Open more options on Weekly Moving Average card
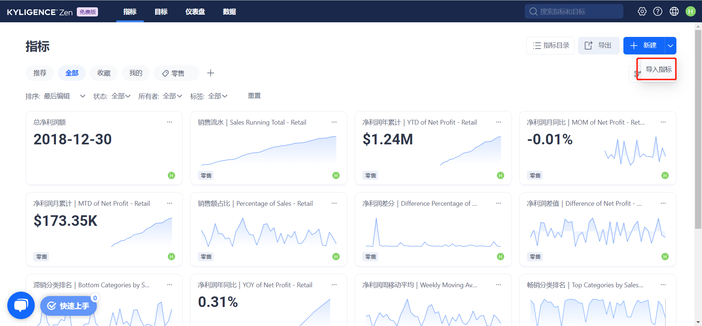The image size is (702, 326). point(499,285)
